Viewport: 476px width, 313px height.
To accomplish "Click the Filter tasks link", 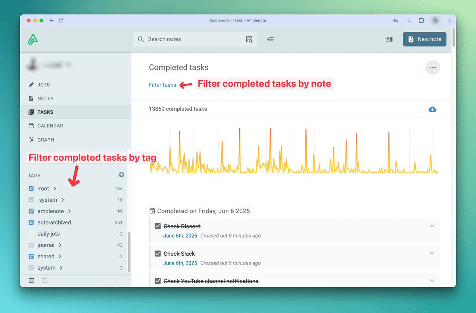I will (162, 85).
